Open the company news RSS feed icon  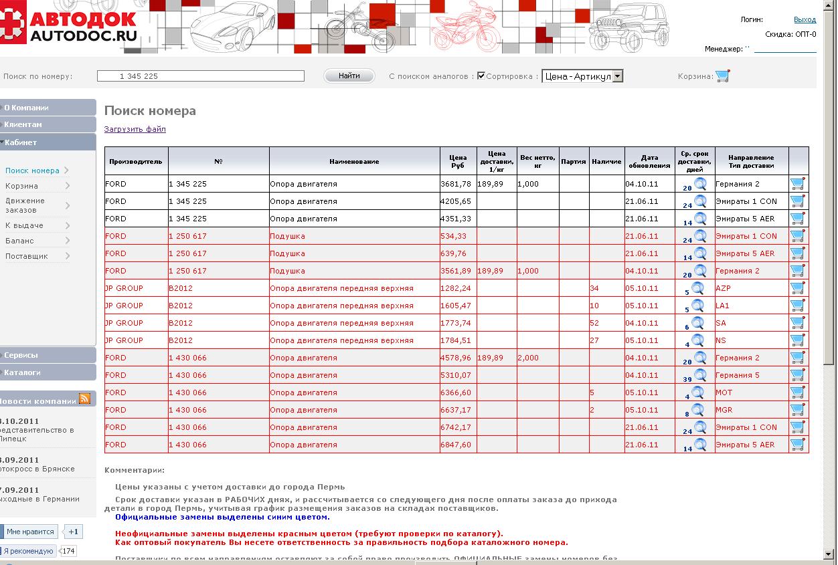pos(84,399)
